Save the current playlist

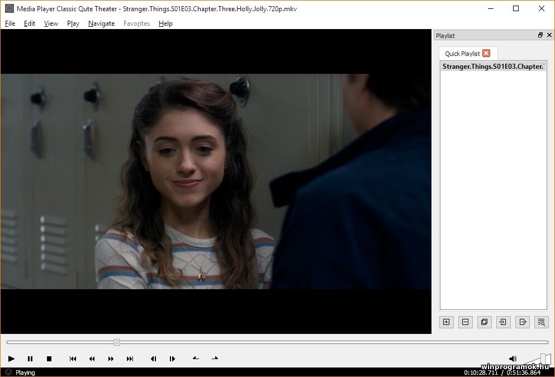coord(522,322)
